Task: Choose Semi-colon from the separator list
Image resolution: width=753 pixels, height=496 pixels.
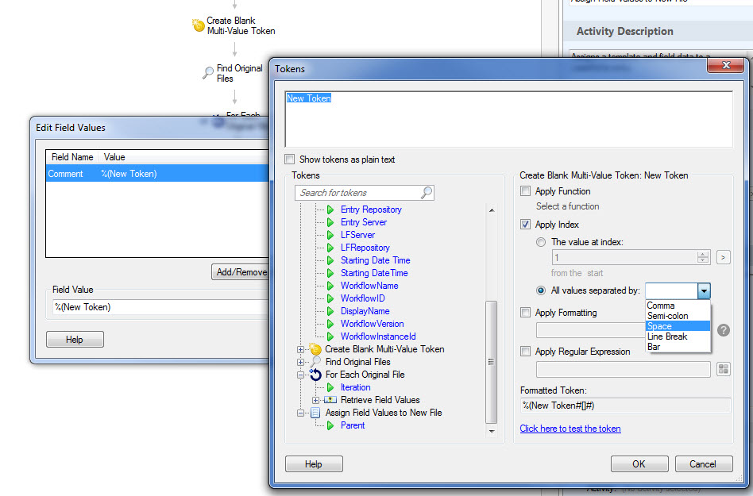Action: pos(667,316)
